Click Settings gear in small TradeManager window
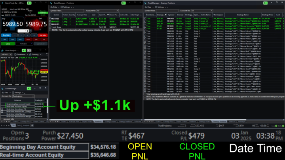This screenshot has height=160, width=285. pos(13,92)
